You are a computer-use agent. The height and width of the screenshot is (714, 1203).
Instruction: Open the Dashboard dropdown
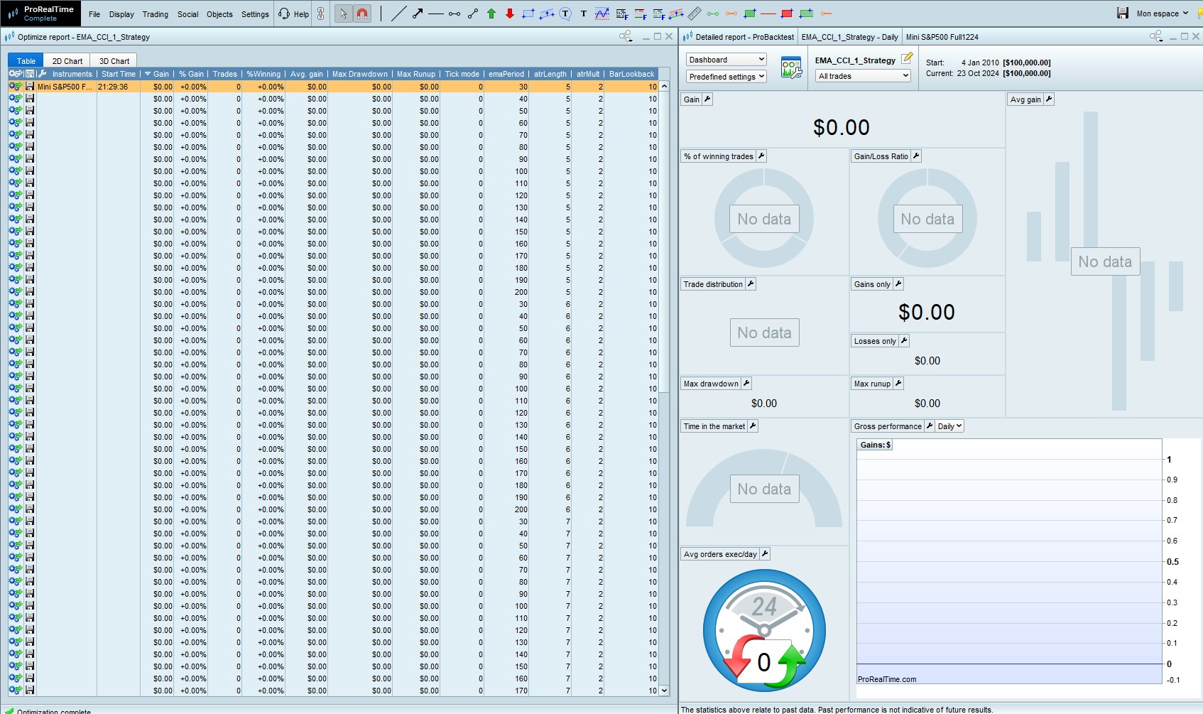[x=726, y=60]
